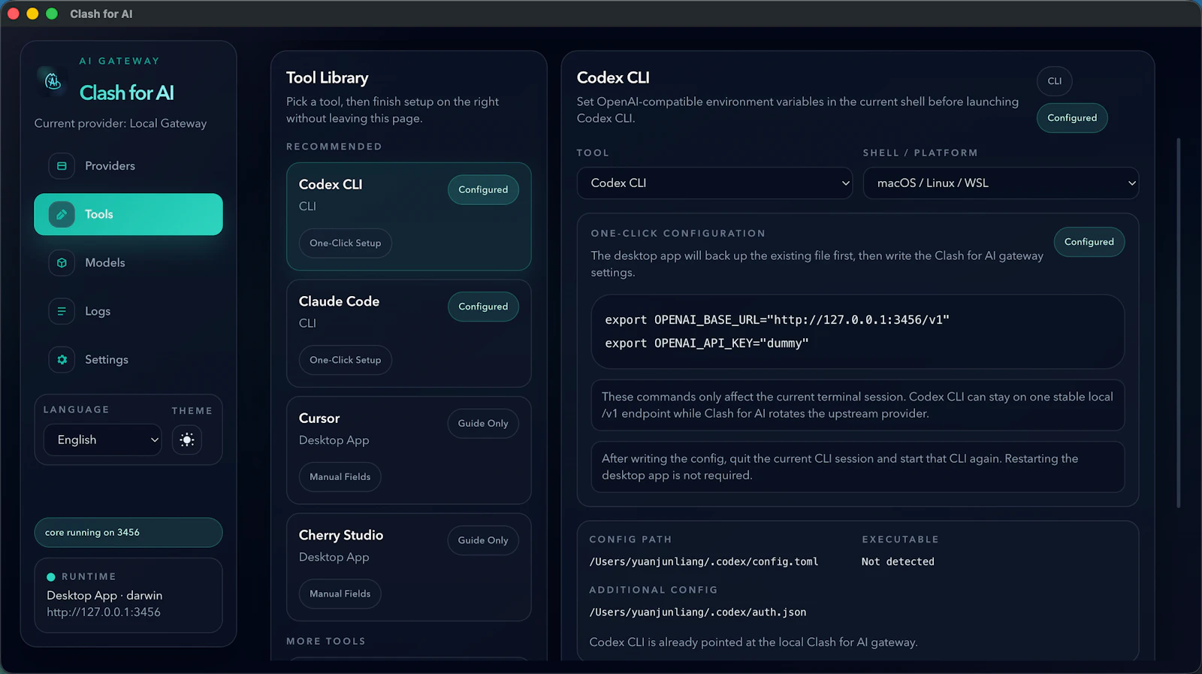This screenshot has height=674, width=1202.
Task: Click the MORE TOOLS section label
Action: click(325, 641)
